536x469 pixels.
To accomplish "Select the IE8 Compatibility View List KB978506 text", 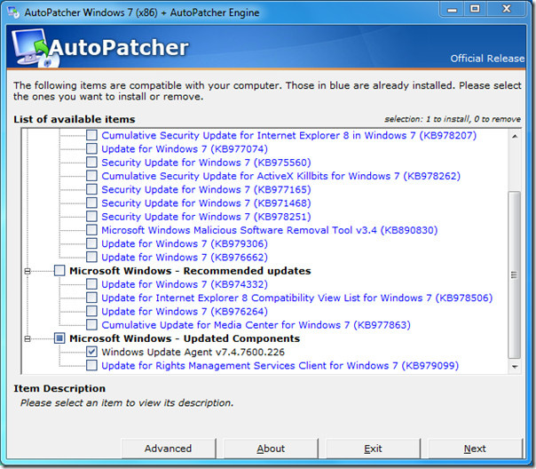I will [297, 298].
